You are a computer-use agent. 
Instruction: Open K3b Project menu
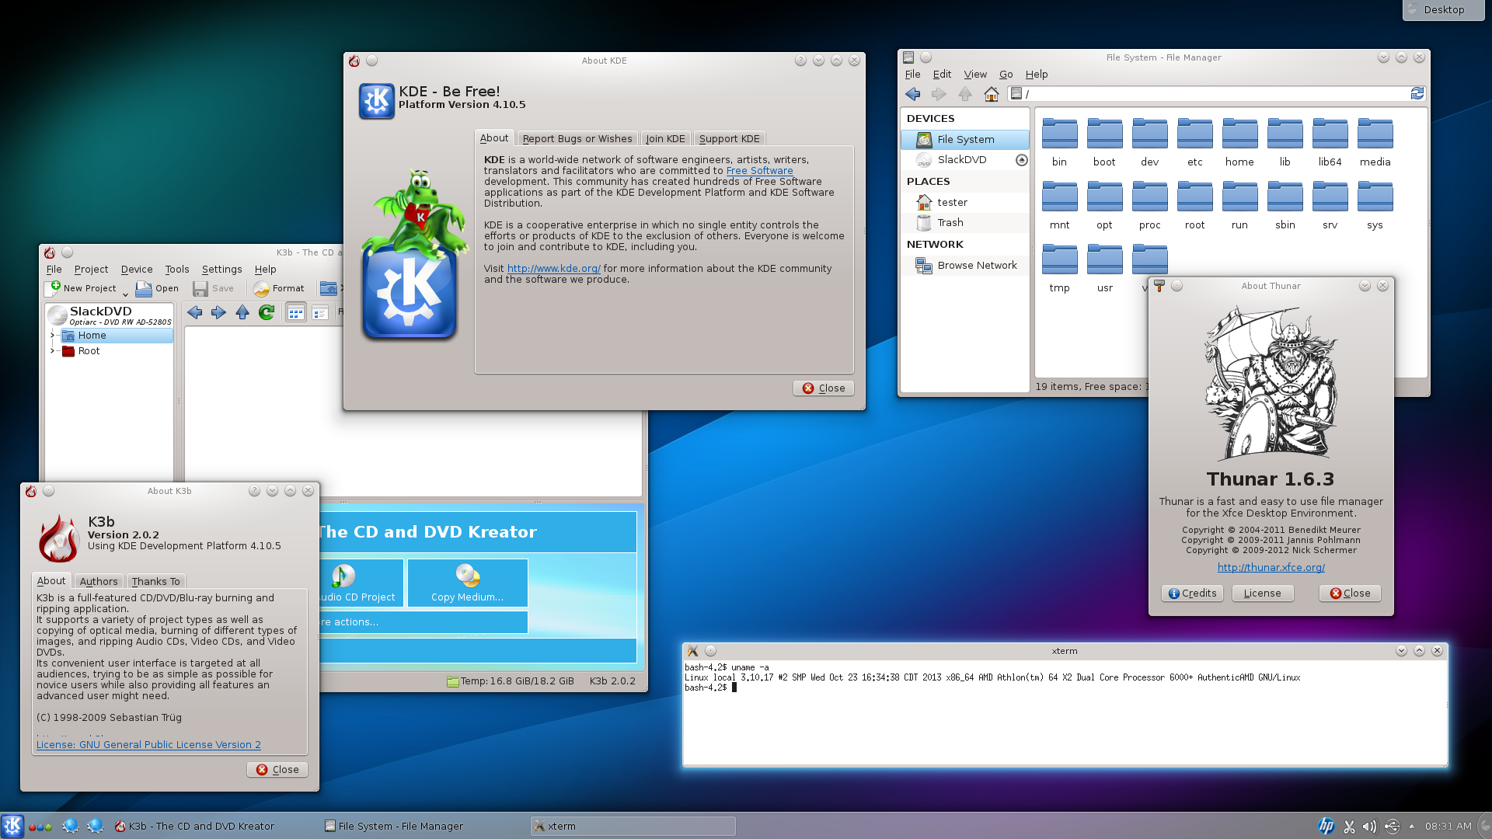91,270
